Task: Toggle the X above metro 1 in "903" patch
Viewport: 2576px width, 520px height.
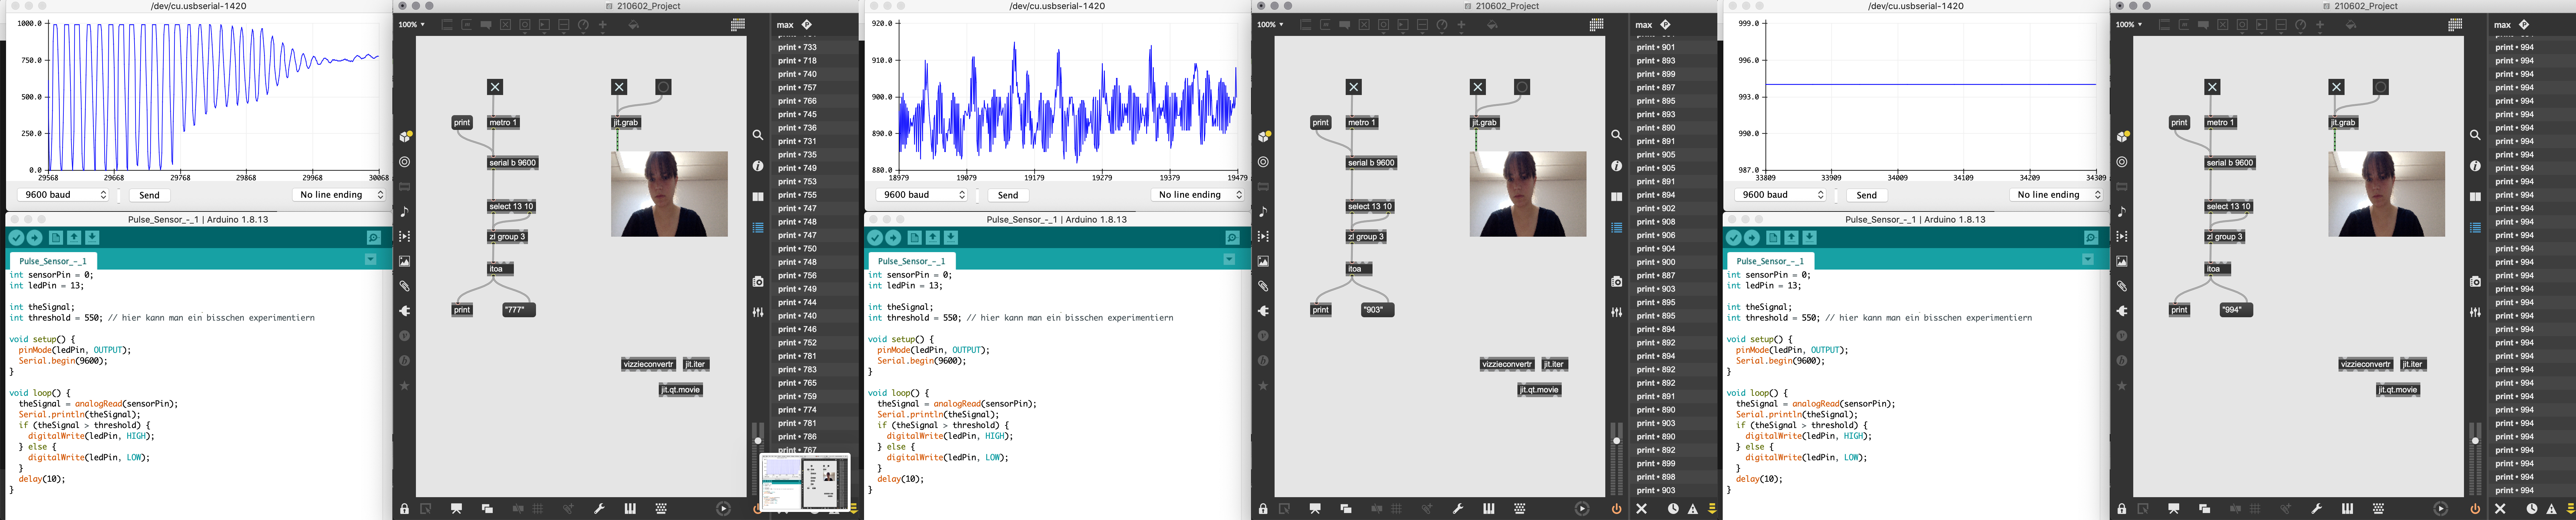Action: [1354, 87]
